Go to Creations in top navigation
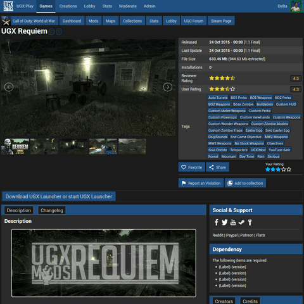This screenshot has width=304, height=304. (68, 6)
